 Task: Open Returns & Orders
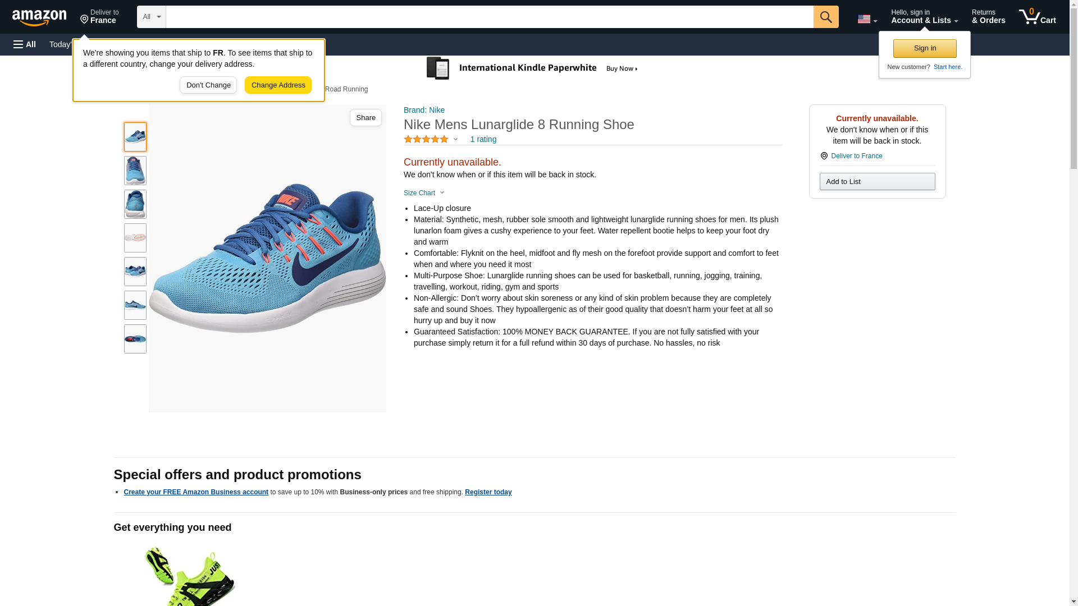coord(988,17)
